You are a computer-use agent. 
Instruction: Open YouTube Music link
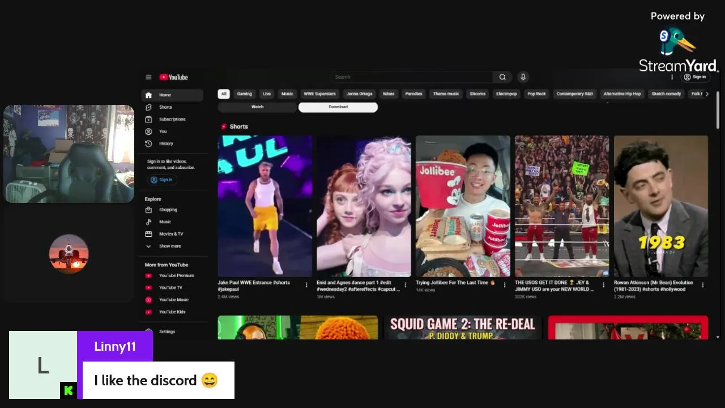172,300
